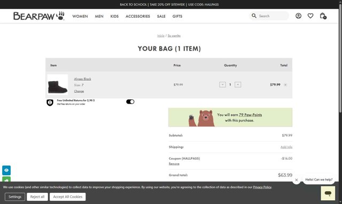Toggle the Free Unlimited Returns switch

click(x=130, y=102)
